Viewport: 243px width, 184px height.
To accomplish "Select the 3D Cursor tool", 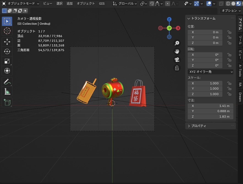I will tap(7, 31).
